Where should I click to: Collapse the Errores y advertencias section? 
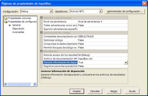(x=41, y=18)
